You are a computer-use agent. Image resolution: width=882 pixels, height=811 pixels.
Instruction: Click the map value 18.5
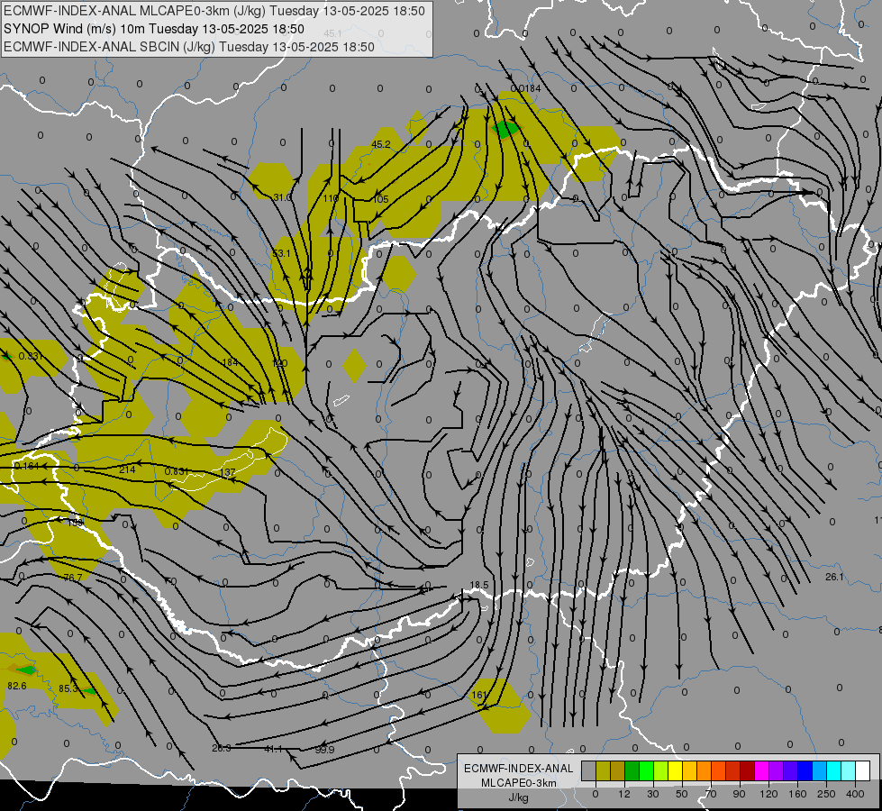pyautogui.click(x=479, y=585)
